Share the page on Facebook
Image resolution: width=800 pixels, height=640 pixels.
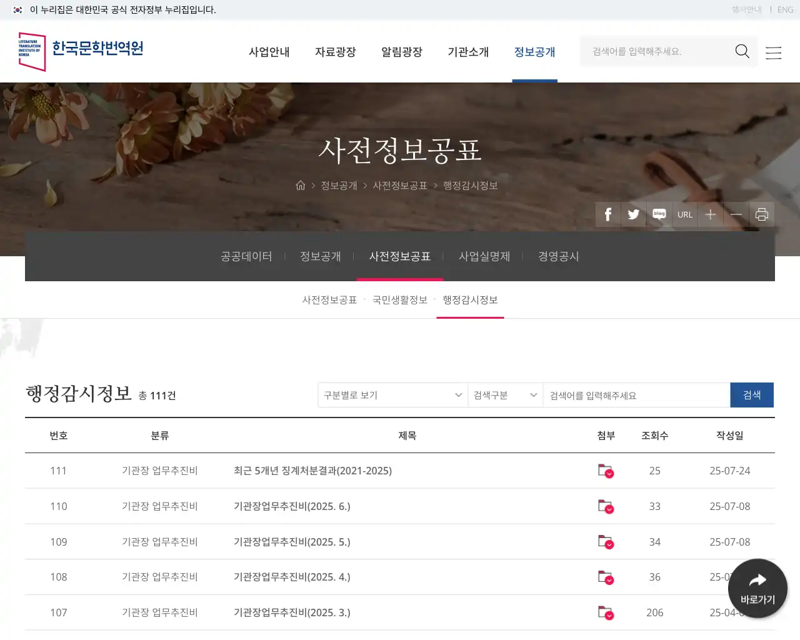(607, 214)
